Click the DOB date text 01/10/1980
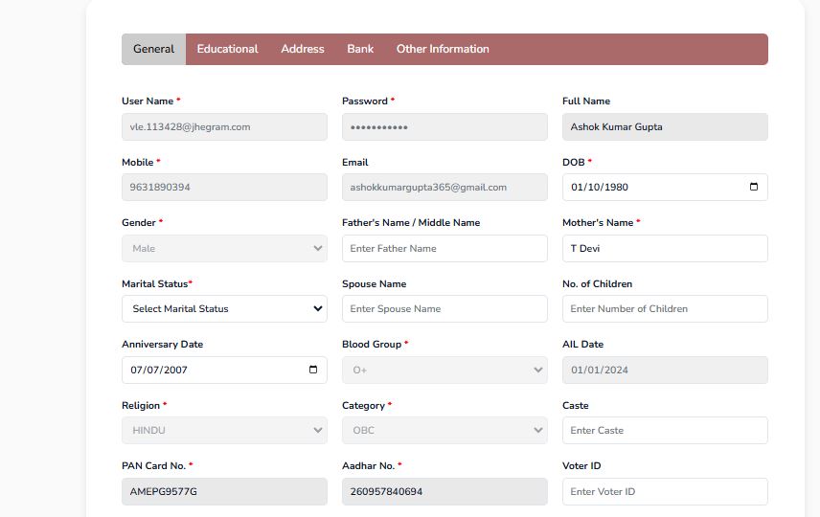The width and height of the screenshot is (820, 517). [x=600, y=187]
